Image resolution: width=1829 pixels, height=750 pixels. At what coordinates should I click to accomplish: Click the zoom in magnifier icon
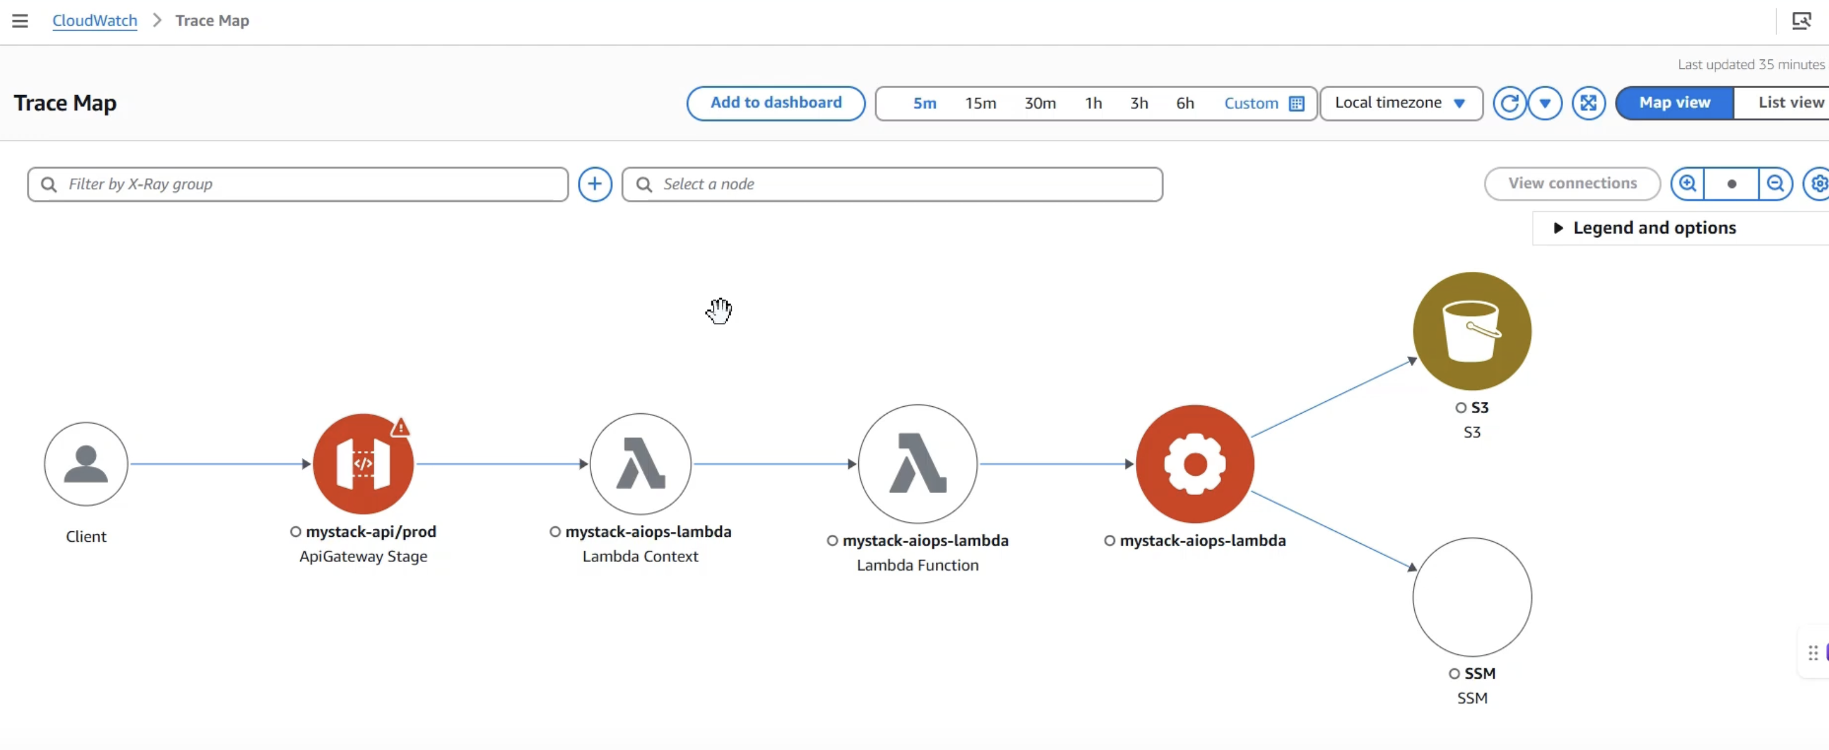1687,184
